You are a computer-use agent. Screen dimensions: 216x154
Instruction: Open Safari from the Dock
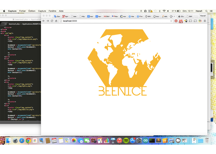22,141
